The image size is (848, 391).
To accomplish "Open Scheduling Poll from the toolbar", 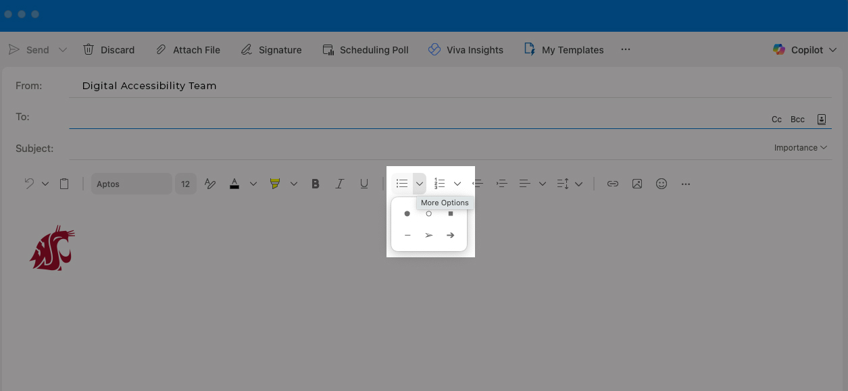I will 366,50.
